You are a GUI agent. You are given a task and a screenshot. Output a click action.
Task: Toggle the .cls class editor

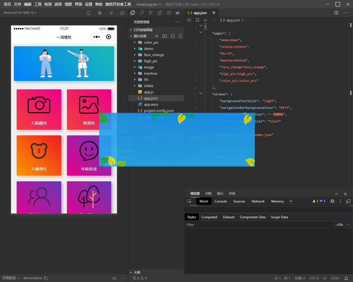(x=339, y=225)
